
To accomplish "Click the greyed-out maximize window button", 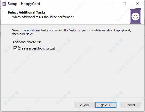I will [124, 4].
